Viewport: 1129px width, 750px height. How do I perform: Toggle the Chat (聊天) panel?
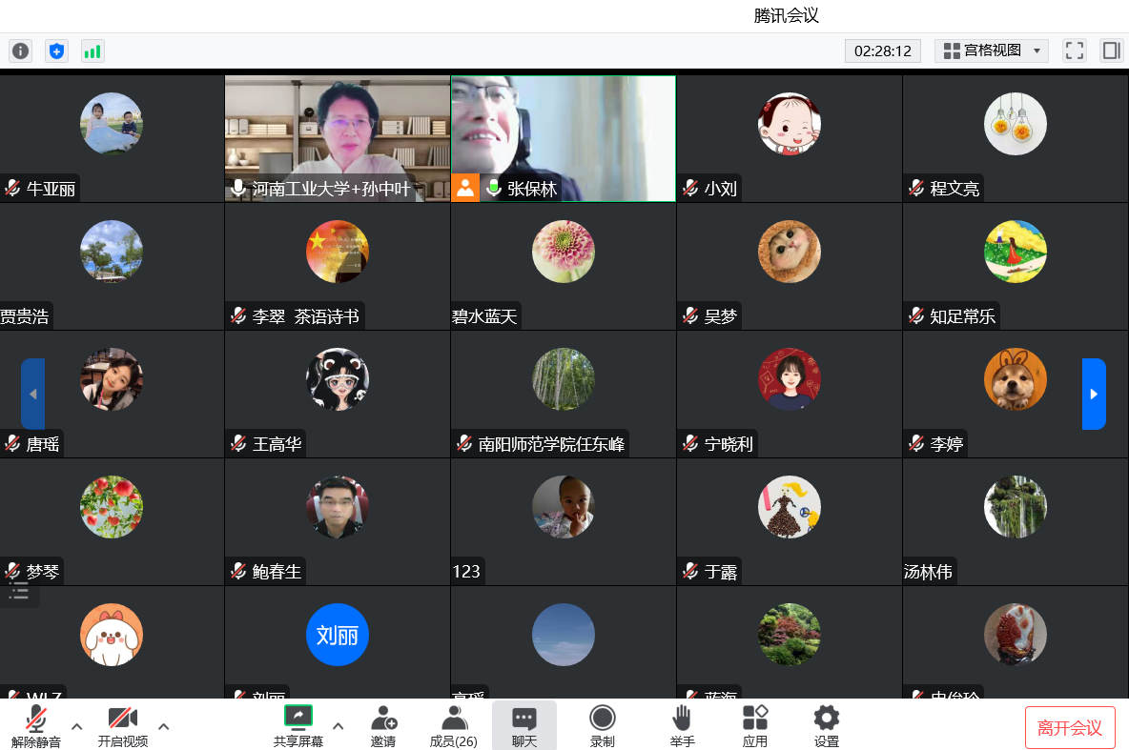coord(523,726)
